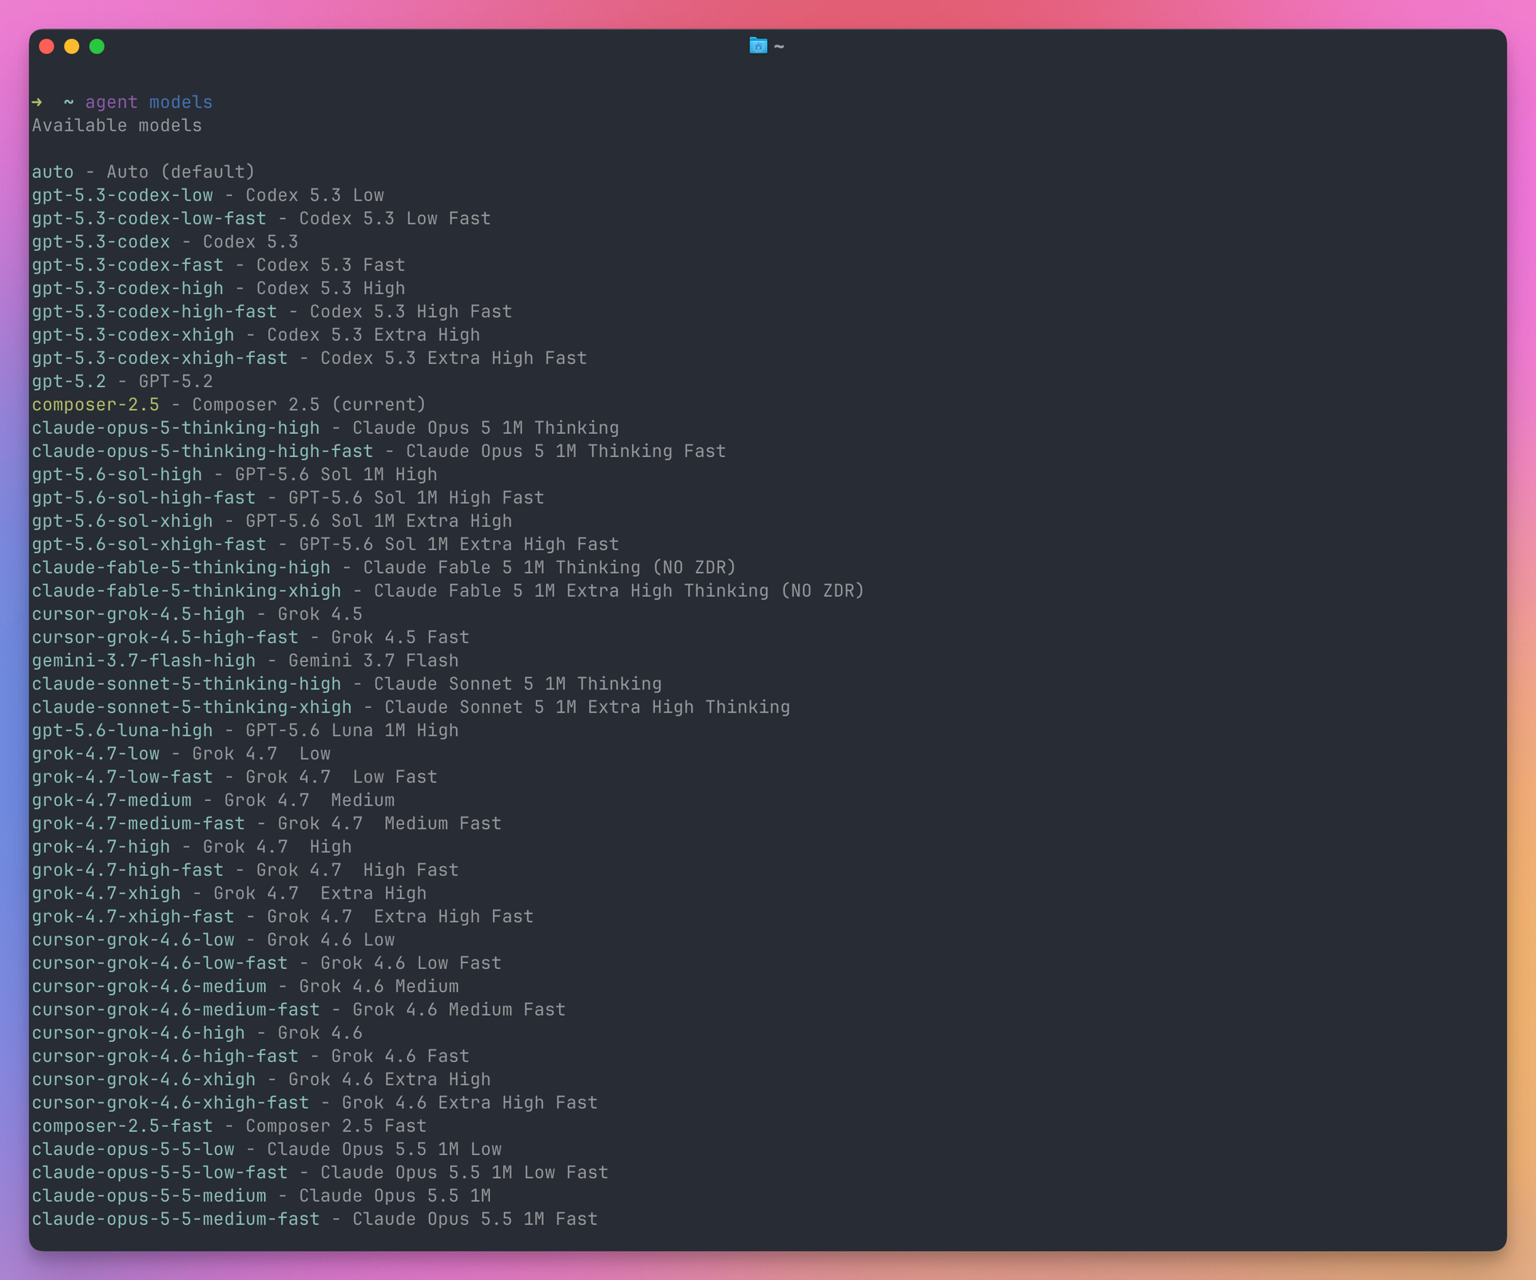
Task: Click the red close window button
Action: pyautogui.click(x=47, y=46)
